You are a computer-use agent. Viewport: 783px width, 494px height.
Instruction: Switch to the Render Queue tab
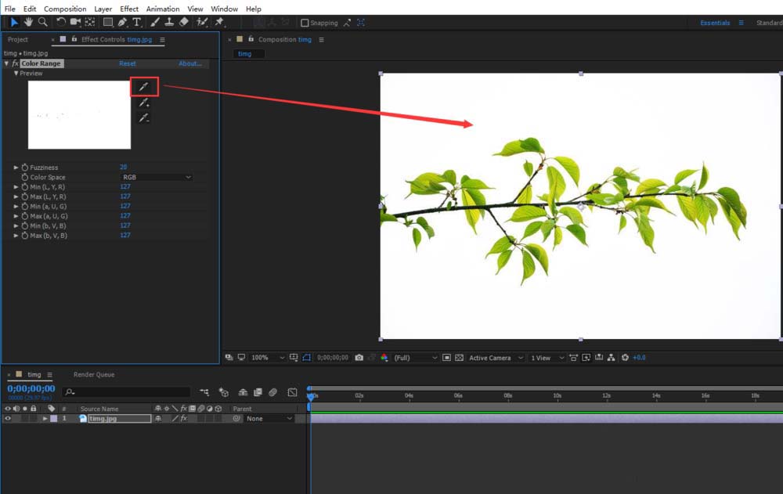(x=94, y=375)
